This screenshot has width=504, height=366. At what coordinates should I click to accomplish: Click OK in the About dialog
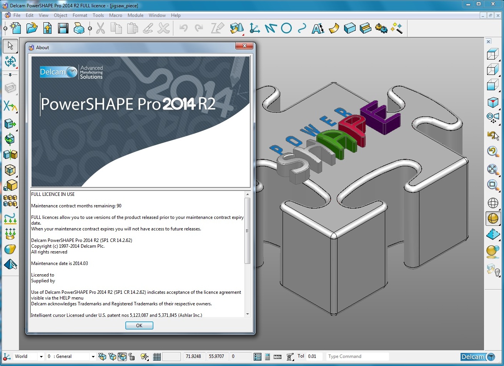(x=139, y=325)
